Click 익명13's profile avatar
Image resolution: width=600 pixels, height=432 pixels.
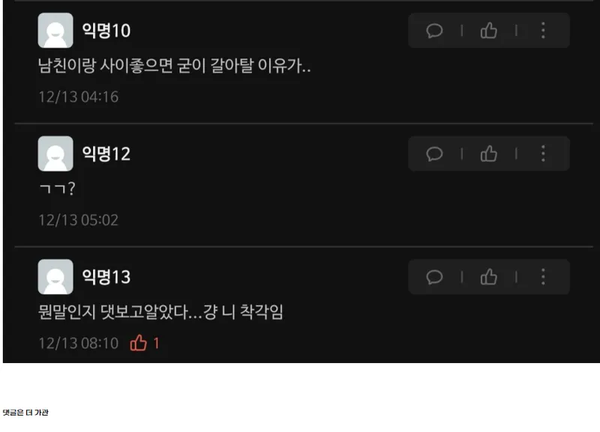click(x=55, y=277)
